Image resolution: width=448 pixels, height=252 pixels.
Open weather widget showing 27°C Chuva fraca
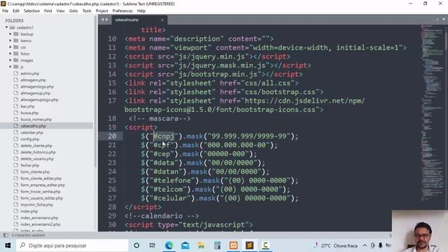pos(336,246)
